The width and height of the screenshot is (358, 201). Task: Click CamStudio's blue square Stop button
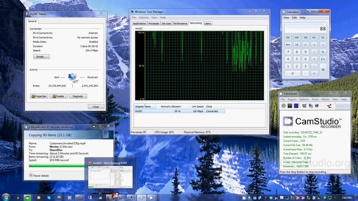pos(296,106)
